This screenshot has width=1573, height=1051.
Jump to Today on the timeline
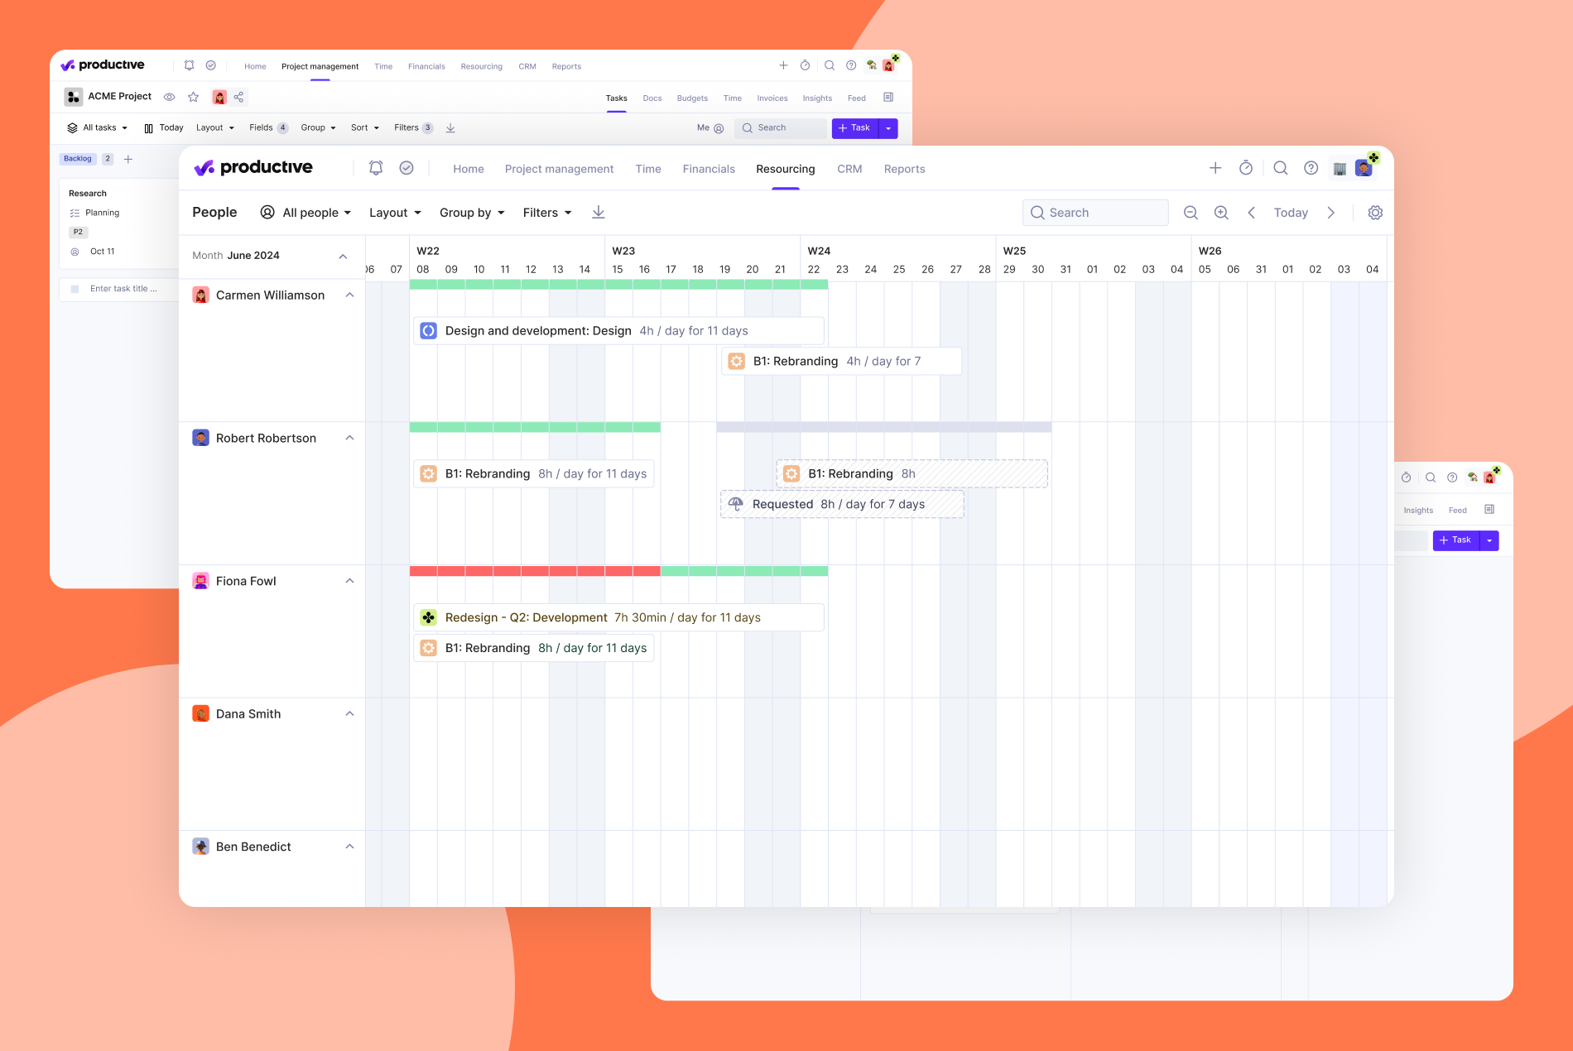1290,213
